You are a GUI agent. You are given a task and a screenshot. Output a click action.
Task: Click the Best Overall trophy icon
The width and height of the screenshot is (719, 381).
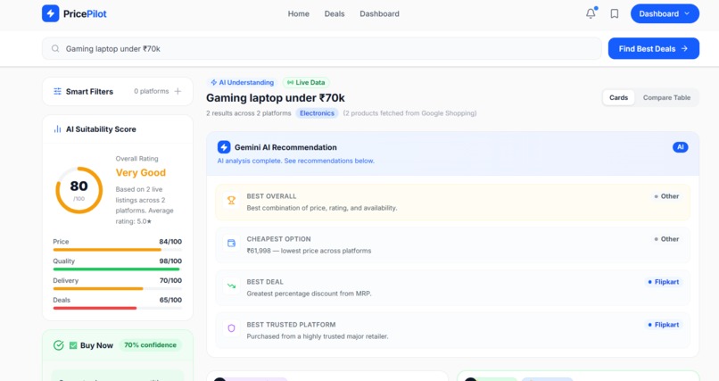[231, 201]
